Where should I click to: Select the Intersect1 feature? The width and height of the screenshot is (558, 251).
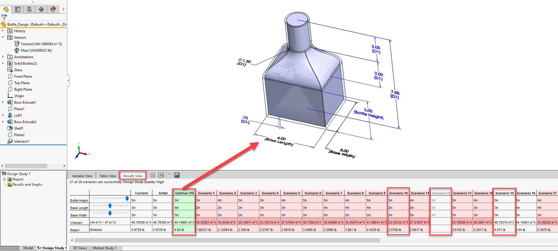(x=21, y=141)
